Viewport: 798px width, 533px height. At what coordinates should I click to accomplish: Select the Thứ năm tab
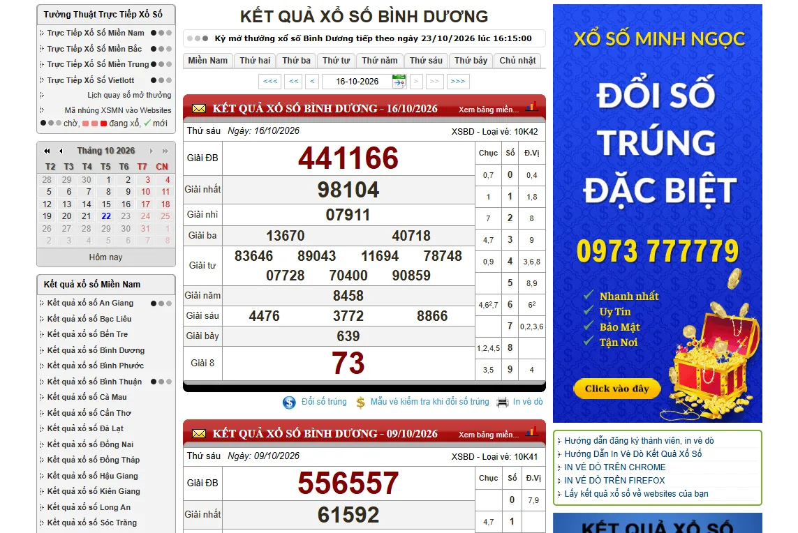(380, 61)
